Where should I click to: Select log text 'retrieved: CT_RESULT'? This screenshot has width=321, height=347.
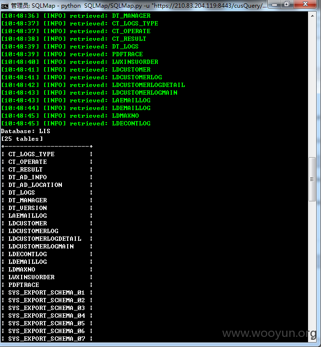[108, 39]
